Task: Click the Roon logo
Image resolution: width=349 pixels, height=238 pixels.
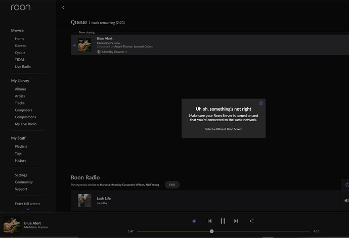Action: point(21,8)
